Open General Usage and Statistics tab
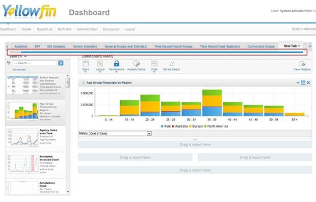Screen dimensions: 316x202 coord(125,46)
